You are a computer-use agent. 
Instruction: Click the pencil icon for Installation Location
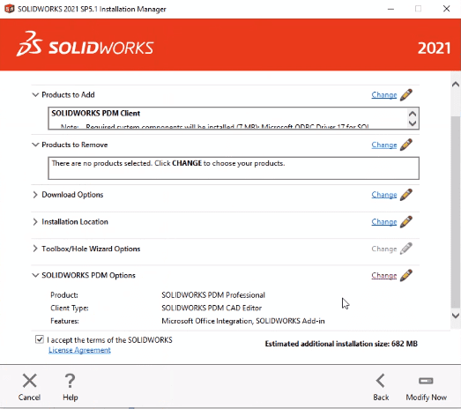(x=406, y=222)
